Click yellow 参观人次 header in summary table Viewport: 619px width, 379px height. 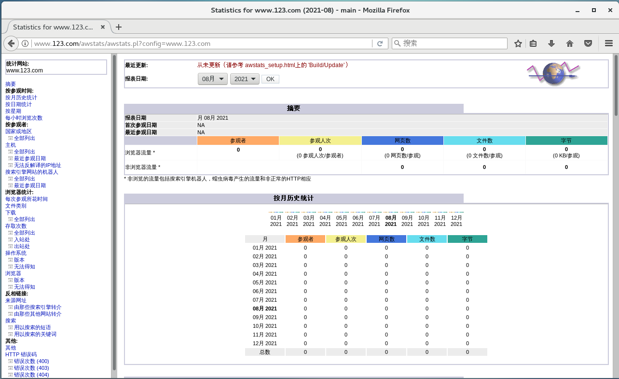pyautogui.click(x=320, y=140)
